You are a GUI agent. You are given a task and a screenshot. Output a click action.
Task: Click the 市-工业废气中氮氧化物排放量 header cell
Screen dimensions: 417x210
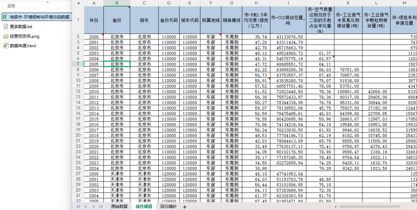[348, 20]
